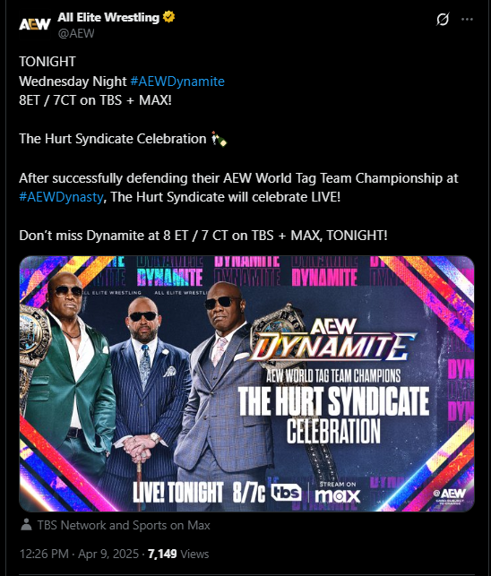Click the tbs logo in promo image
491x576 pixels.
coord(287,493)
